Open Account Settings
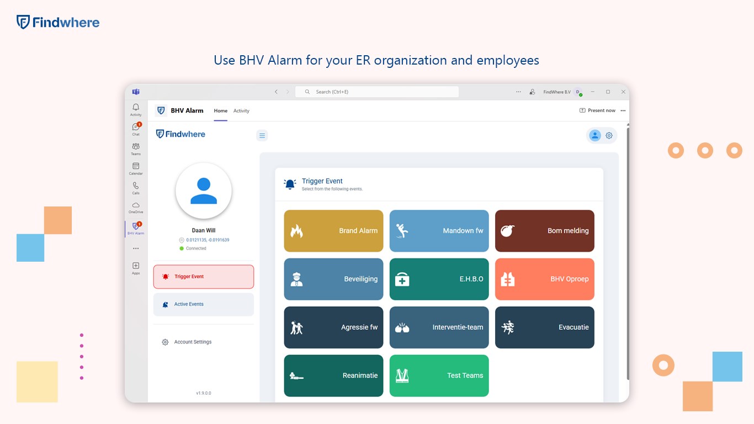Screen dimensions: 754x424 pyautogui.click(x=187, y=342)
